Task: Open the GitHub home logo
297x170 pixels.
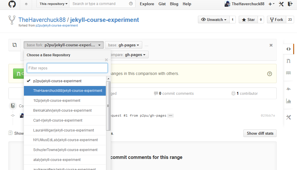Action: tap(12, 4)
